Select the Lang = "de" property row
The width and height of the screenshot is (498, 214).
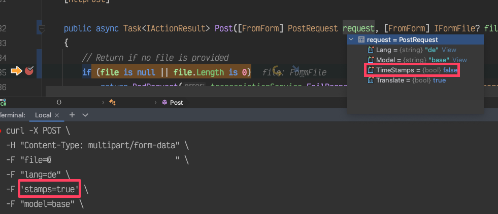click(415, 50)
